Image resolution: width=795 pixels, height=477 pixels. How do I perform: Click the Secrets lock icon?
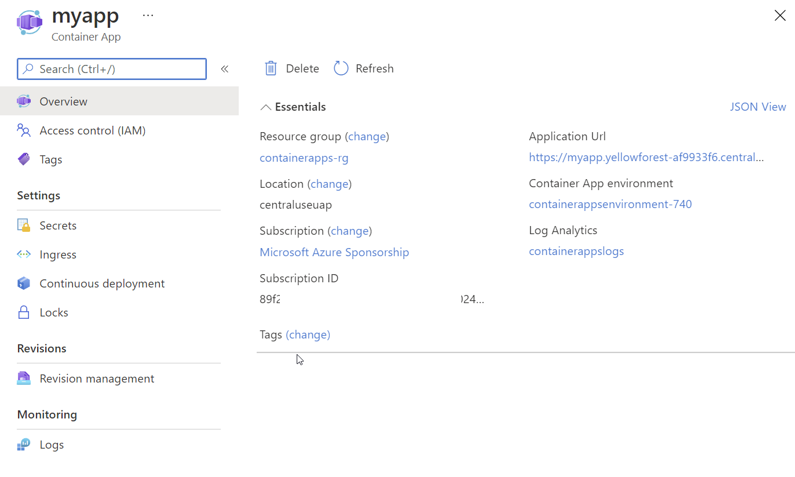pyautogui.click(x=24, y=225)
